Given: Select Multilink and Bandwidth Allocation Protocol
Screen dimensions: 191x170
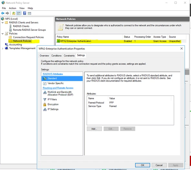Looking at the screenshot, I should click(x=58, y=93).
